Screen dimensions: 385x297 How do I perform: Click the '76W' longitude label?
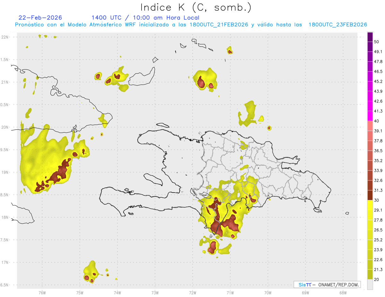42,293
